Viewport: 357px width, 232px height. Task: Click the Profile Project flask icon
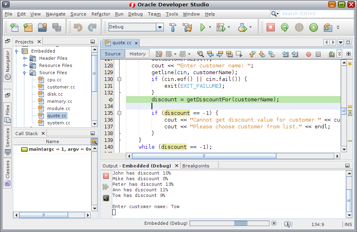point(242,27)
